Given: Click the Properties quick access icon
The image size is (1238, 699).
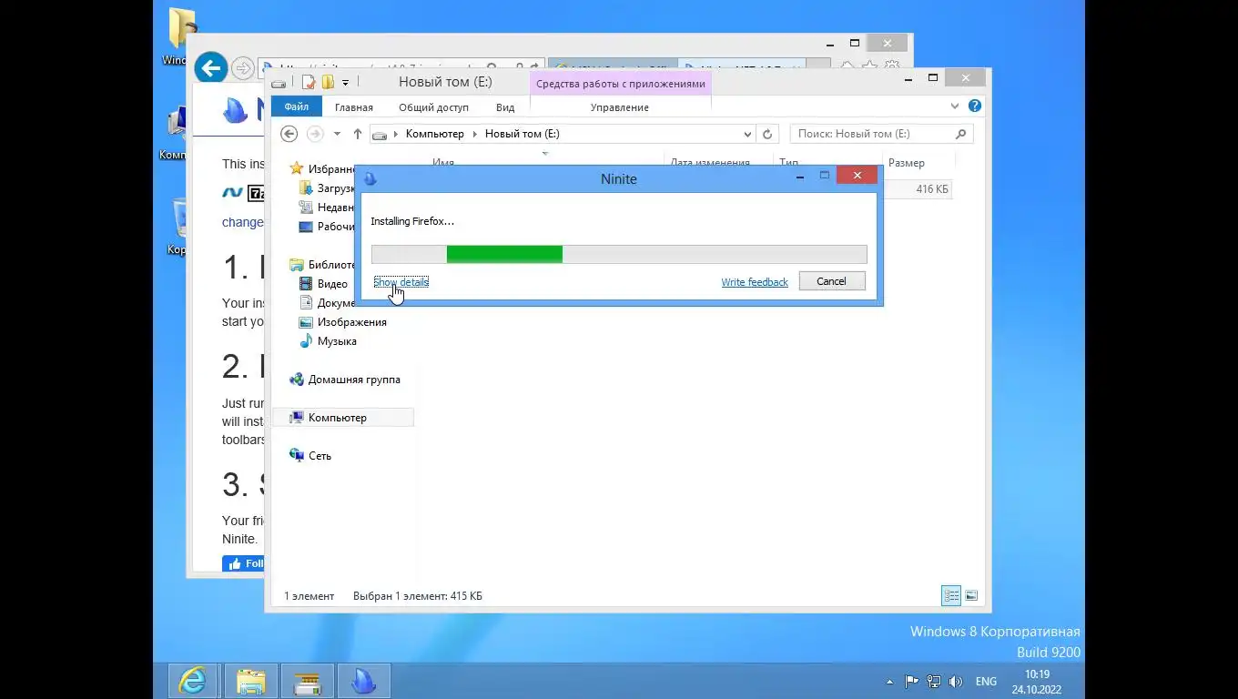Looking at the screenshot, I should (309, 83).
